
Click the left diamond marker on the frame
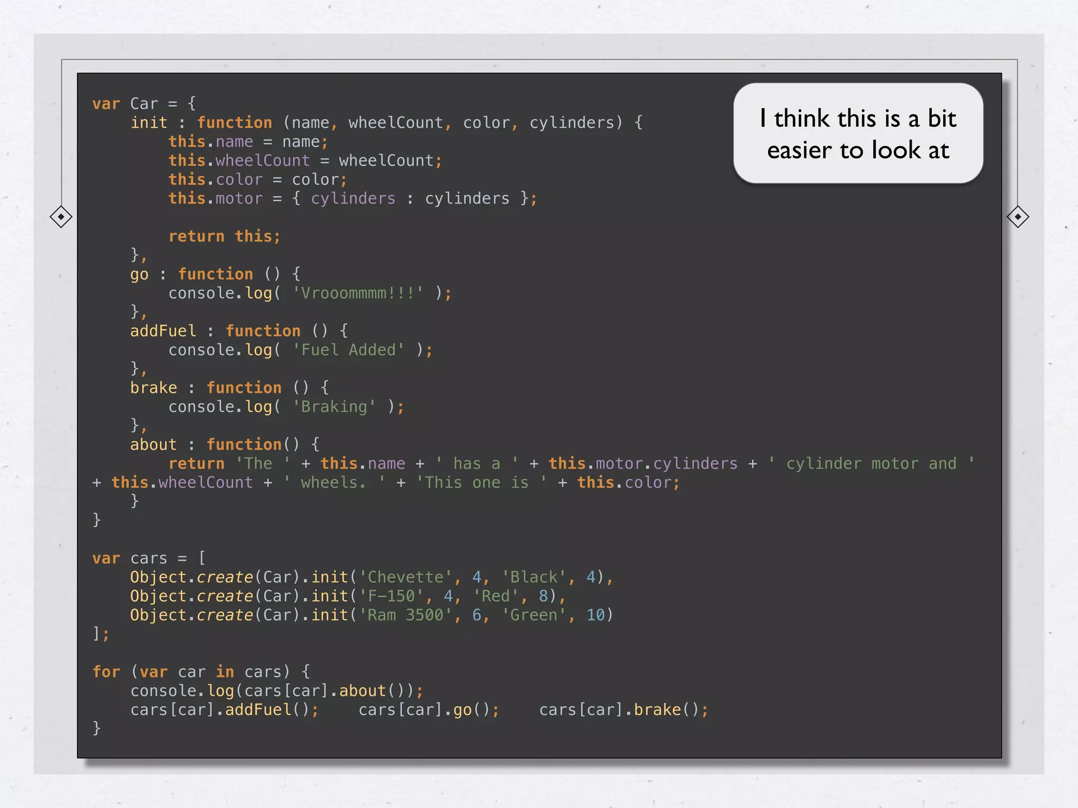(61, 217)
